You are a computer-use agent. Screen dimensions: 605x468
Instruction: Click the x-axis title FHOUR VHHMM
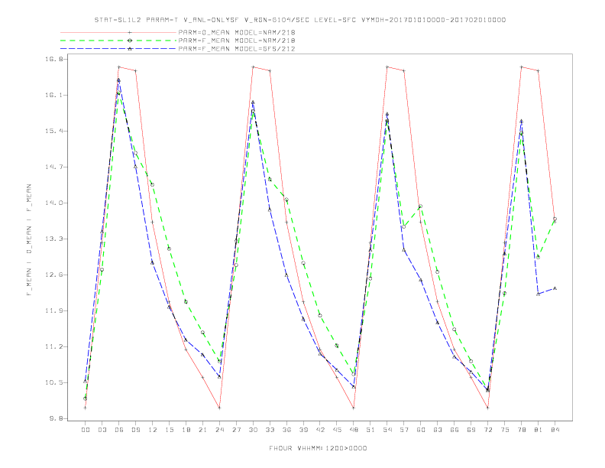coord(318,448)
